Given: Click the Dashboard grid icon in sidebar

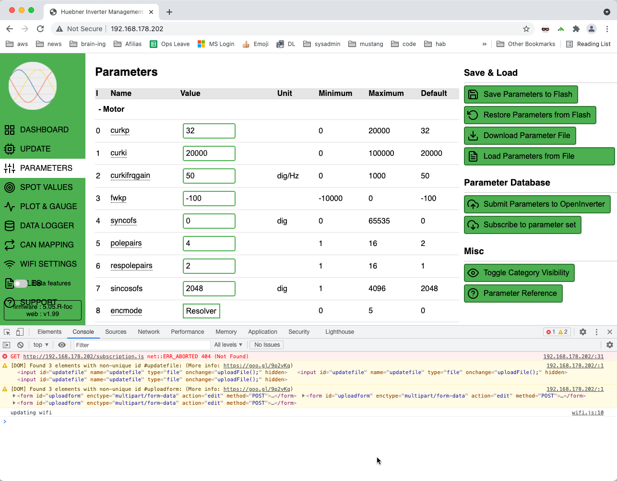Looking at the screenshot, I should click(10, 130).
